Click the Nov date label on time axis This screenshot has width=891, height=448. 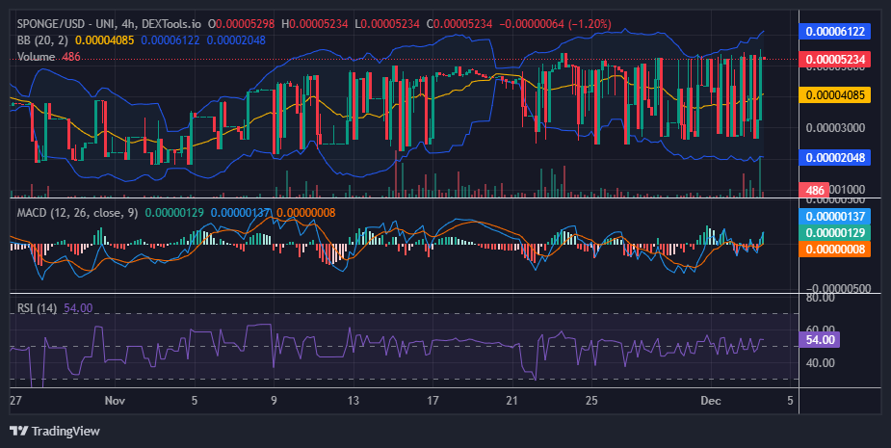(x=115, y=400)
